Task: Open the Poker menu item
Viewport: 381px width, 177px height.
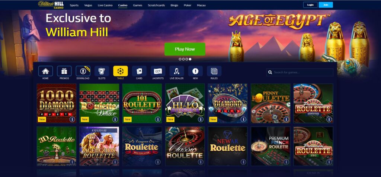Action: (x=188, y=5)
